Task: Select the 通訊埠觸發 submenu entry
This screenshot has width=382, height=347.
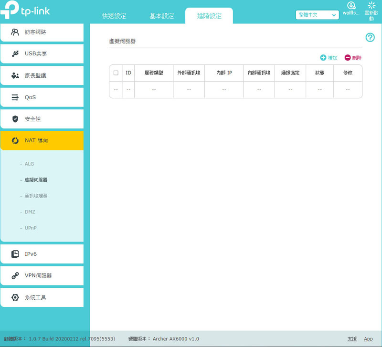Action: pyautogui.click(x=36, y=196)
